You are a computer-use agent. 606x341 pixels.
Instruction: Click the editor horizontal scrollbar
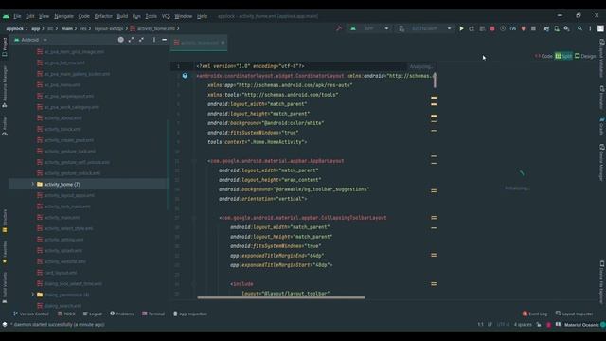[281, 297]
